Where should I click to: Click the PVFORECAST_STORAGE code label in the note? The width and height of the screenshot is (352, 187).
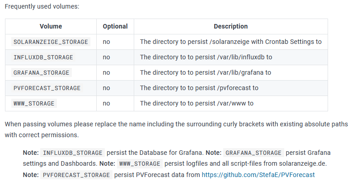click(x=76, y=174)
